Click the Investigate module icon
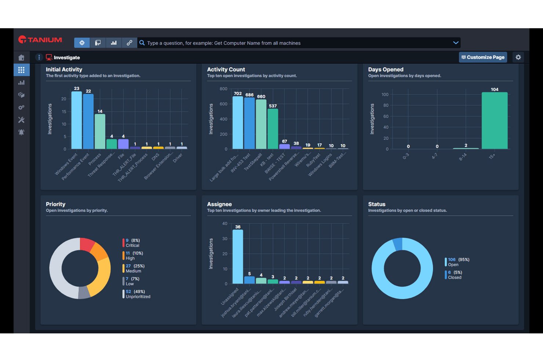 (49, 57)
